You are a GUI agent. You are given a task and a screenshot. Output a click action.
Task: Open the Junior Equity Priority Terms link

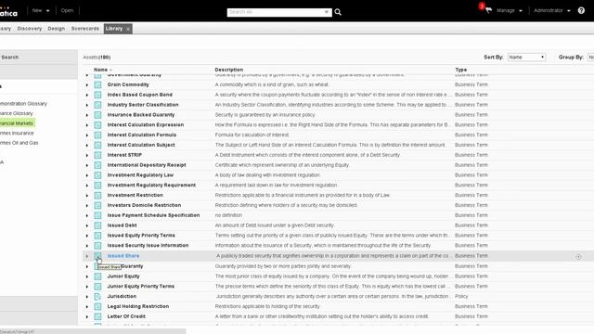pos(140,287)
